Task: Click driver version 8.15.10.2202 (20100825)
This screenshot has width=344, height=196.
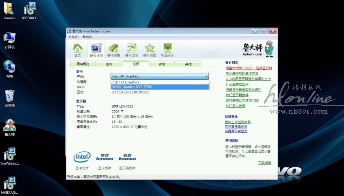Action: [x=130, y=92]
